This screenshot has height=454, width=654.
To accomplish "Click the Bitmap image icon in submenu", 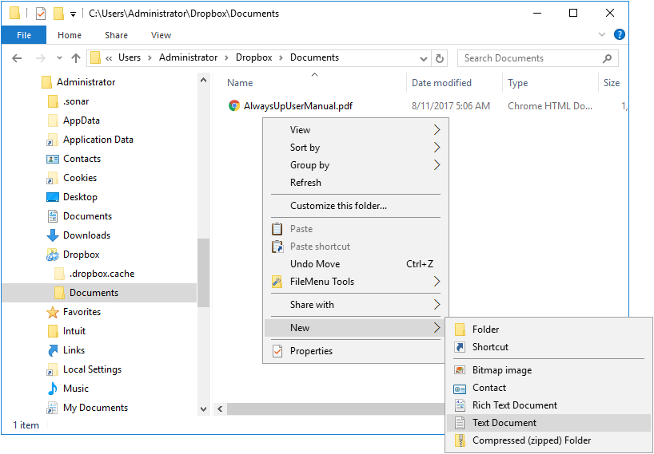I will (460, 370).
